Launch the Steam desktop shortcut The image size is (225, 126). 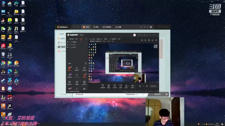[3, 81]
